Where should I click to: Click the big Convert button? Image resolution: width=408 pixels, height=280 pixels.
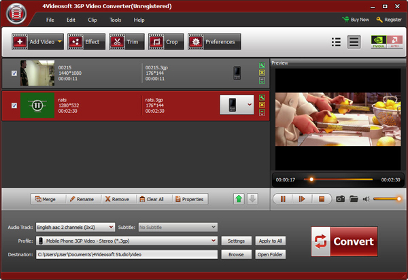pyautogui.click(x=344, y=241)
